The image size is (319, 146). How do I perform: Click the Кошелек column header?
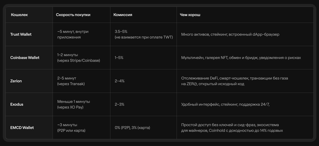[19, 15]
